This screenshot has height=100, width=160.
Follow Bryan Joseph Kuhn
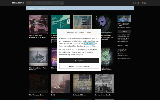click(124, 31)
